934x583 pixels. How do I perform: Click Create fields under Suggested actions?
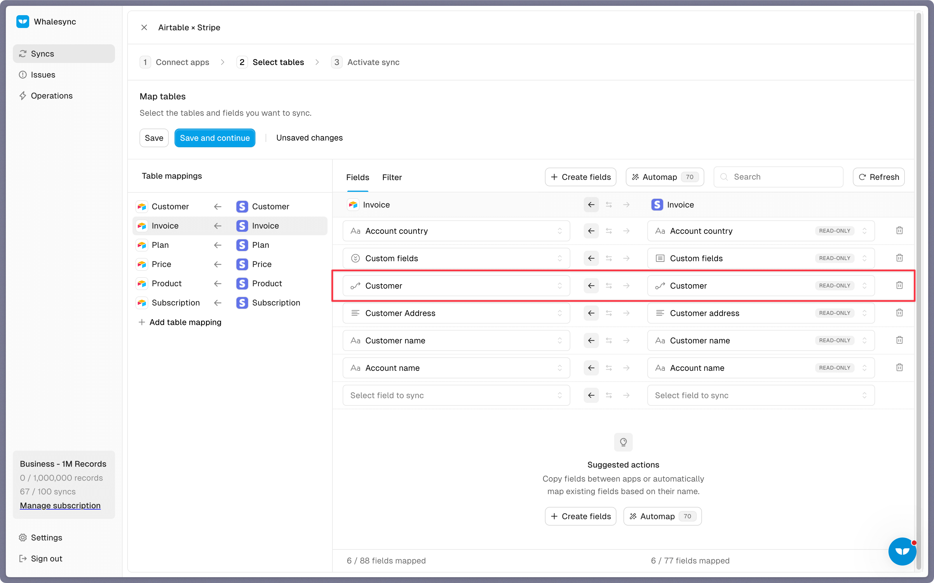(581, 516)
